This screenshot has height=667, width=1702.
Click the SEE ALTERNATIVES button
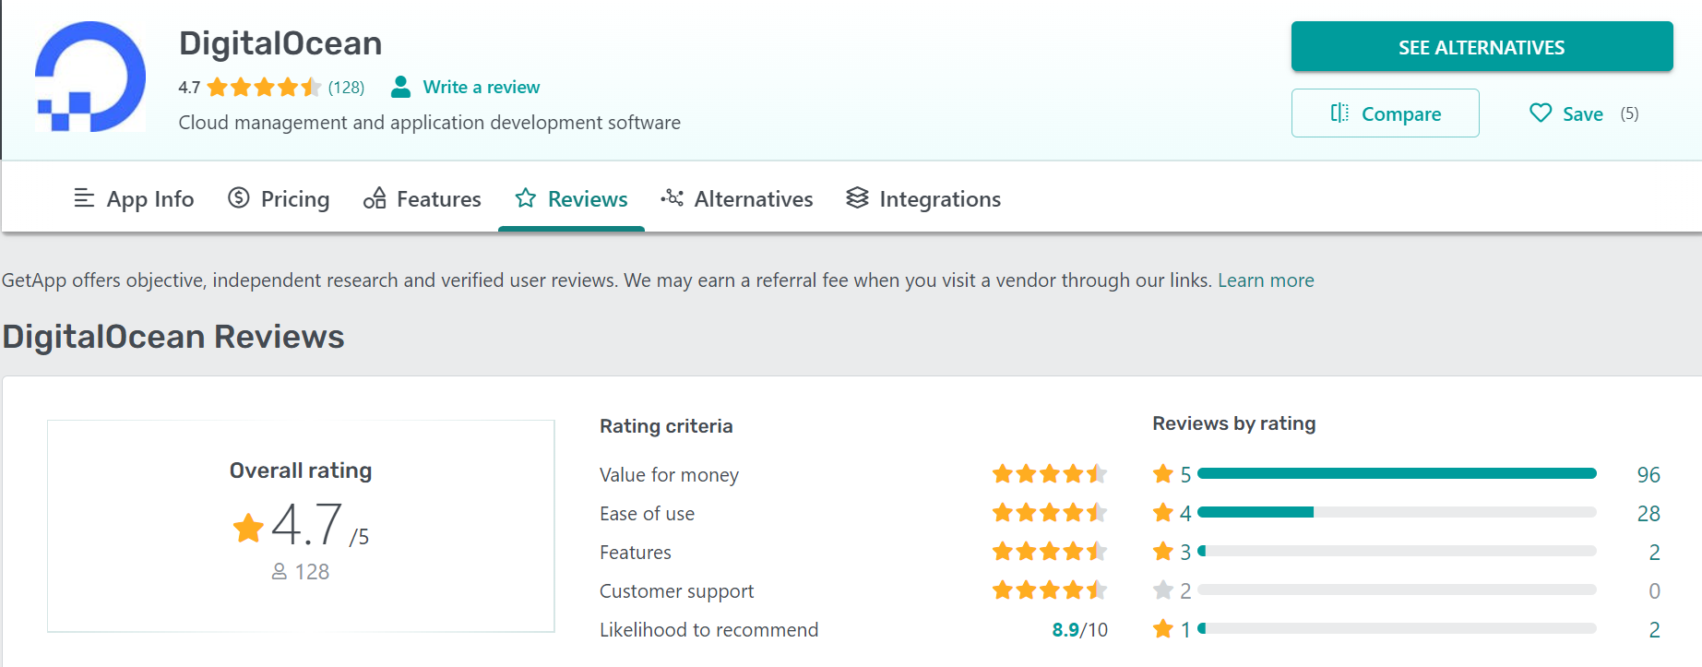tap(1482, 47)
